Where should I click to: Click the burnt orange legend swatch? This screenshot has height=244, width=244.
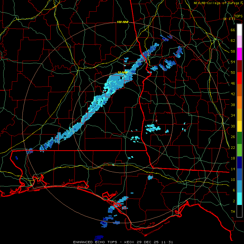click(239, 90)
